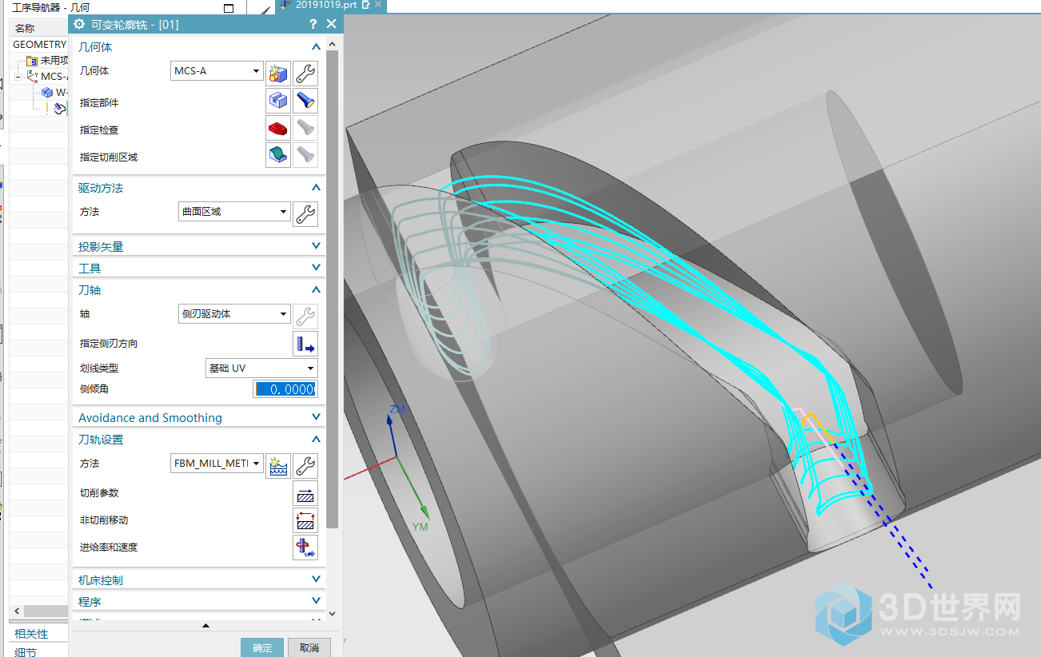
Task: Click the 名称 column header
Action: [x=38, y=28]
